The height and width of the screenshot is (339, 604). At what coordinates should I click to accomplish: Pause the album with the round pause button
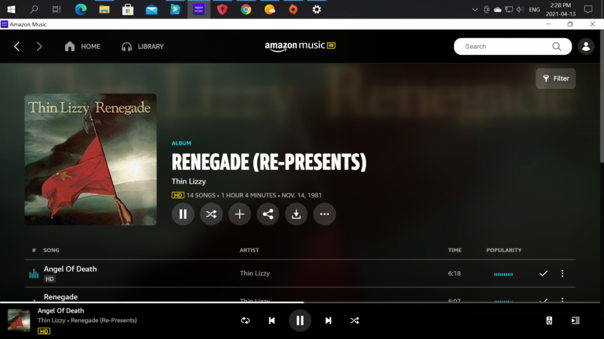pyautogui.click(x=183, y=214)
